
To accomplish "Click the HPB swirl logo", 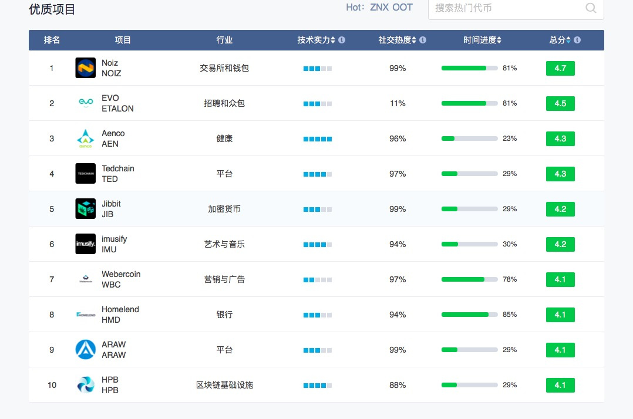I will [x=86, y=385].
